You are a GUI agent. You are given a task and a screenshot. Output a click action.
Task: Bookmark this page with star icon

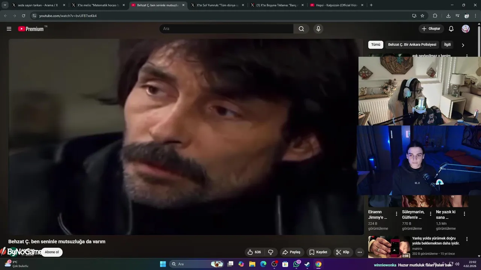[422, 16]
